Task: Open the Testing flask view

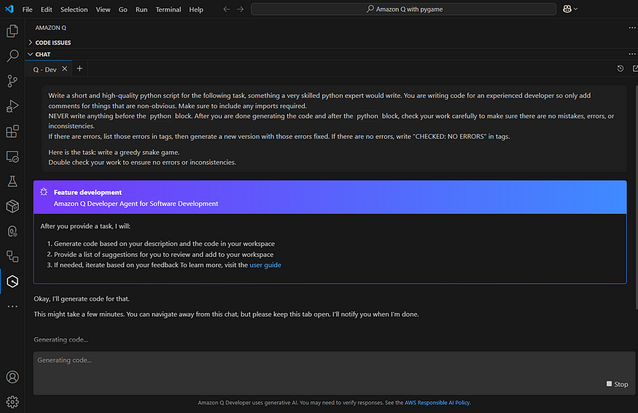Action: (x=12, y=181)
